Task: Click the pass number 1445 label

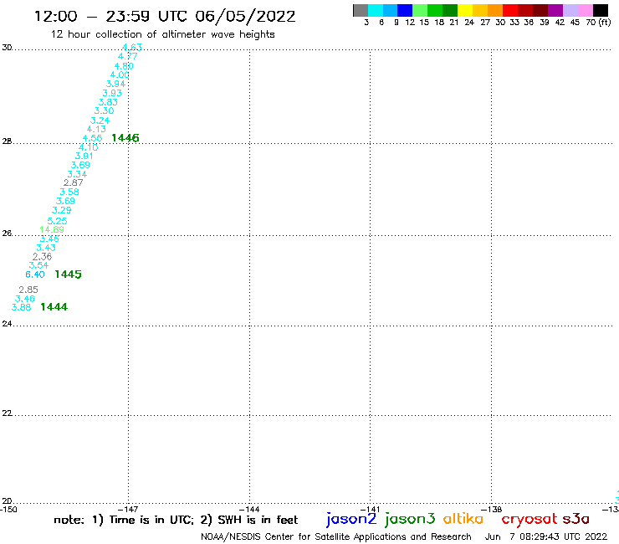Action: point(68,275)
